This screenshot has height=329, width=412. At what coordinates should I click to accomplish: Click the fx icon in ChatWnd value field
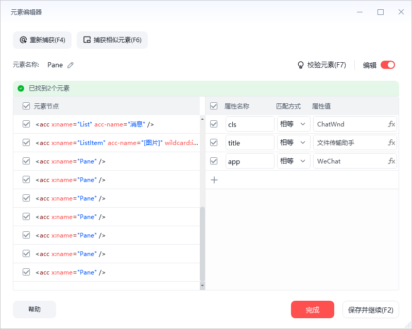point(391,124)
